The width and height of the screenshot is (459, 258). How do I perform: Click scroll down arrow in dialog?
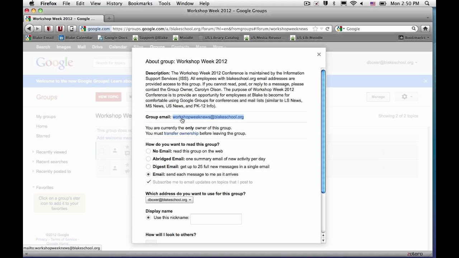click(x=323, y=240)
